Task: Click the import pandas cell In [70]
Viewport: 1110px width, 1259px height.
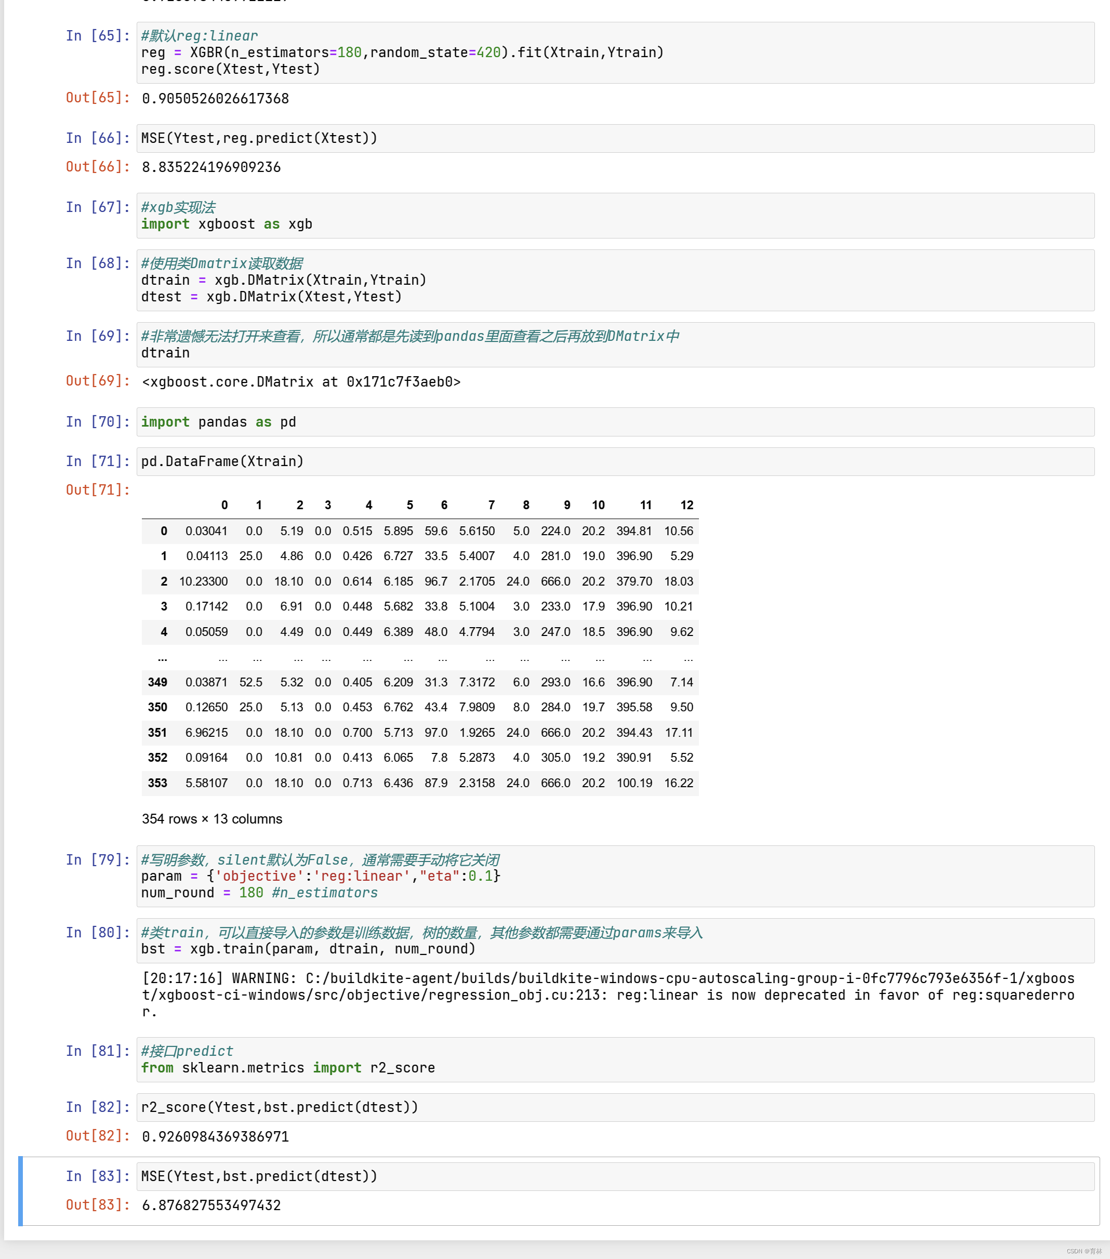Action: point(615,422)
